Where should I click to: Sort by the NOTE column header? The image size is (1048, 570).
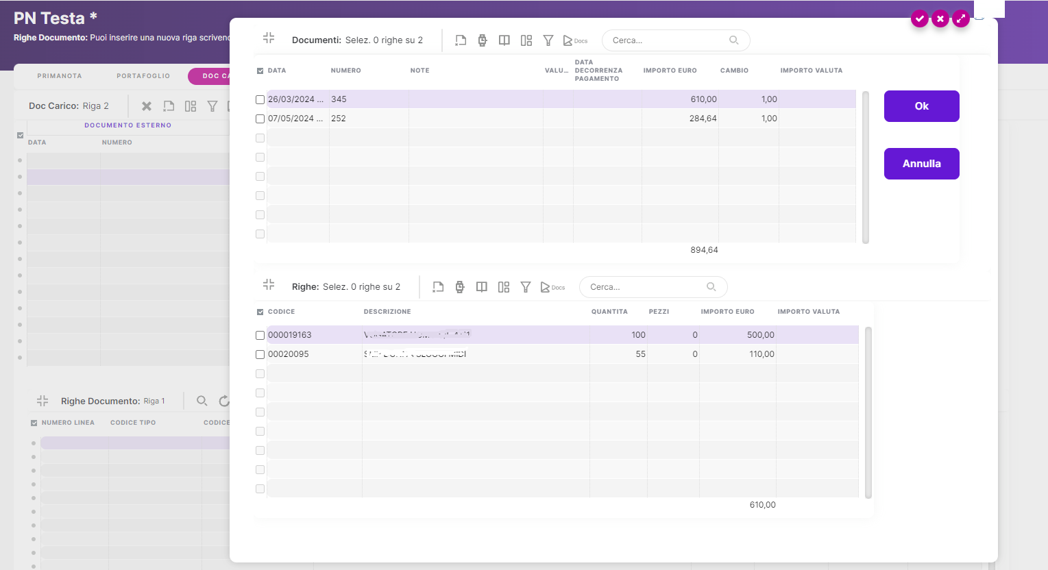(419, 71)
